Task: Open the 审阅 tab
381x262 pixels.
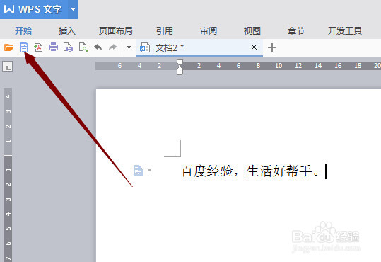Action: (209, 31)
